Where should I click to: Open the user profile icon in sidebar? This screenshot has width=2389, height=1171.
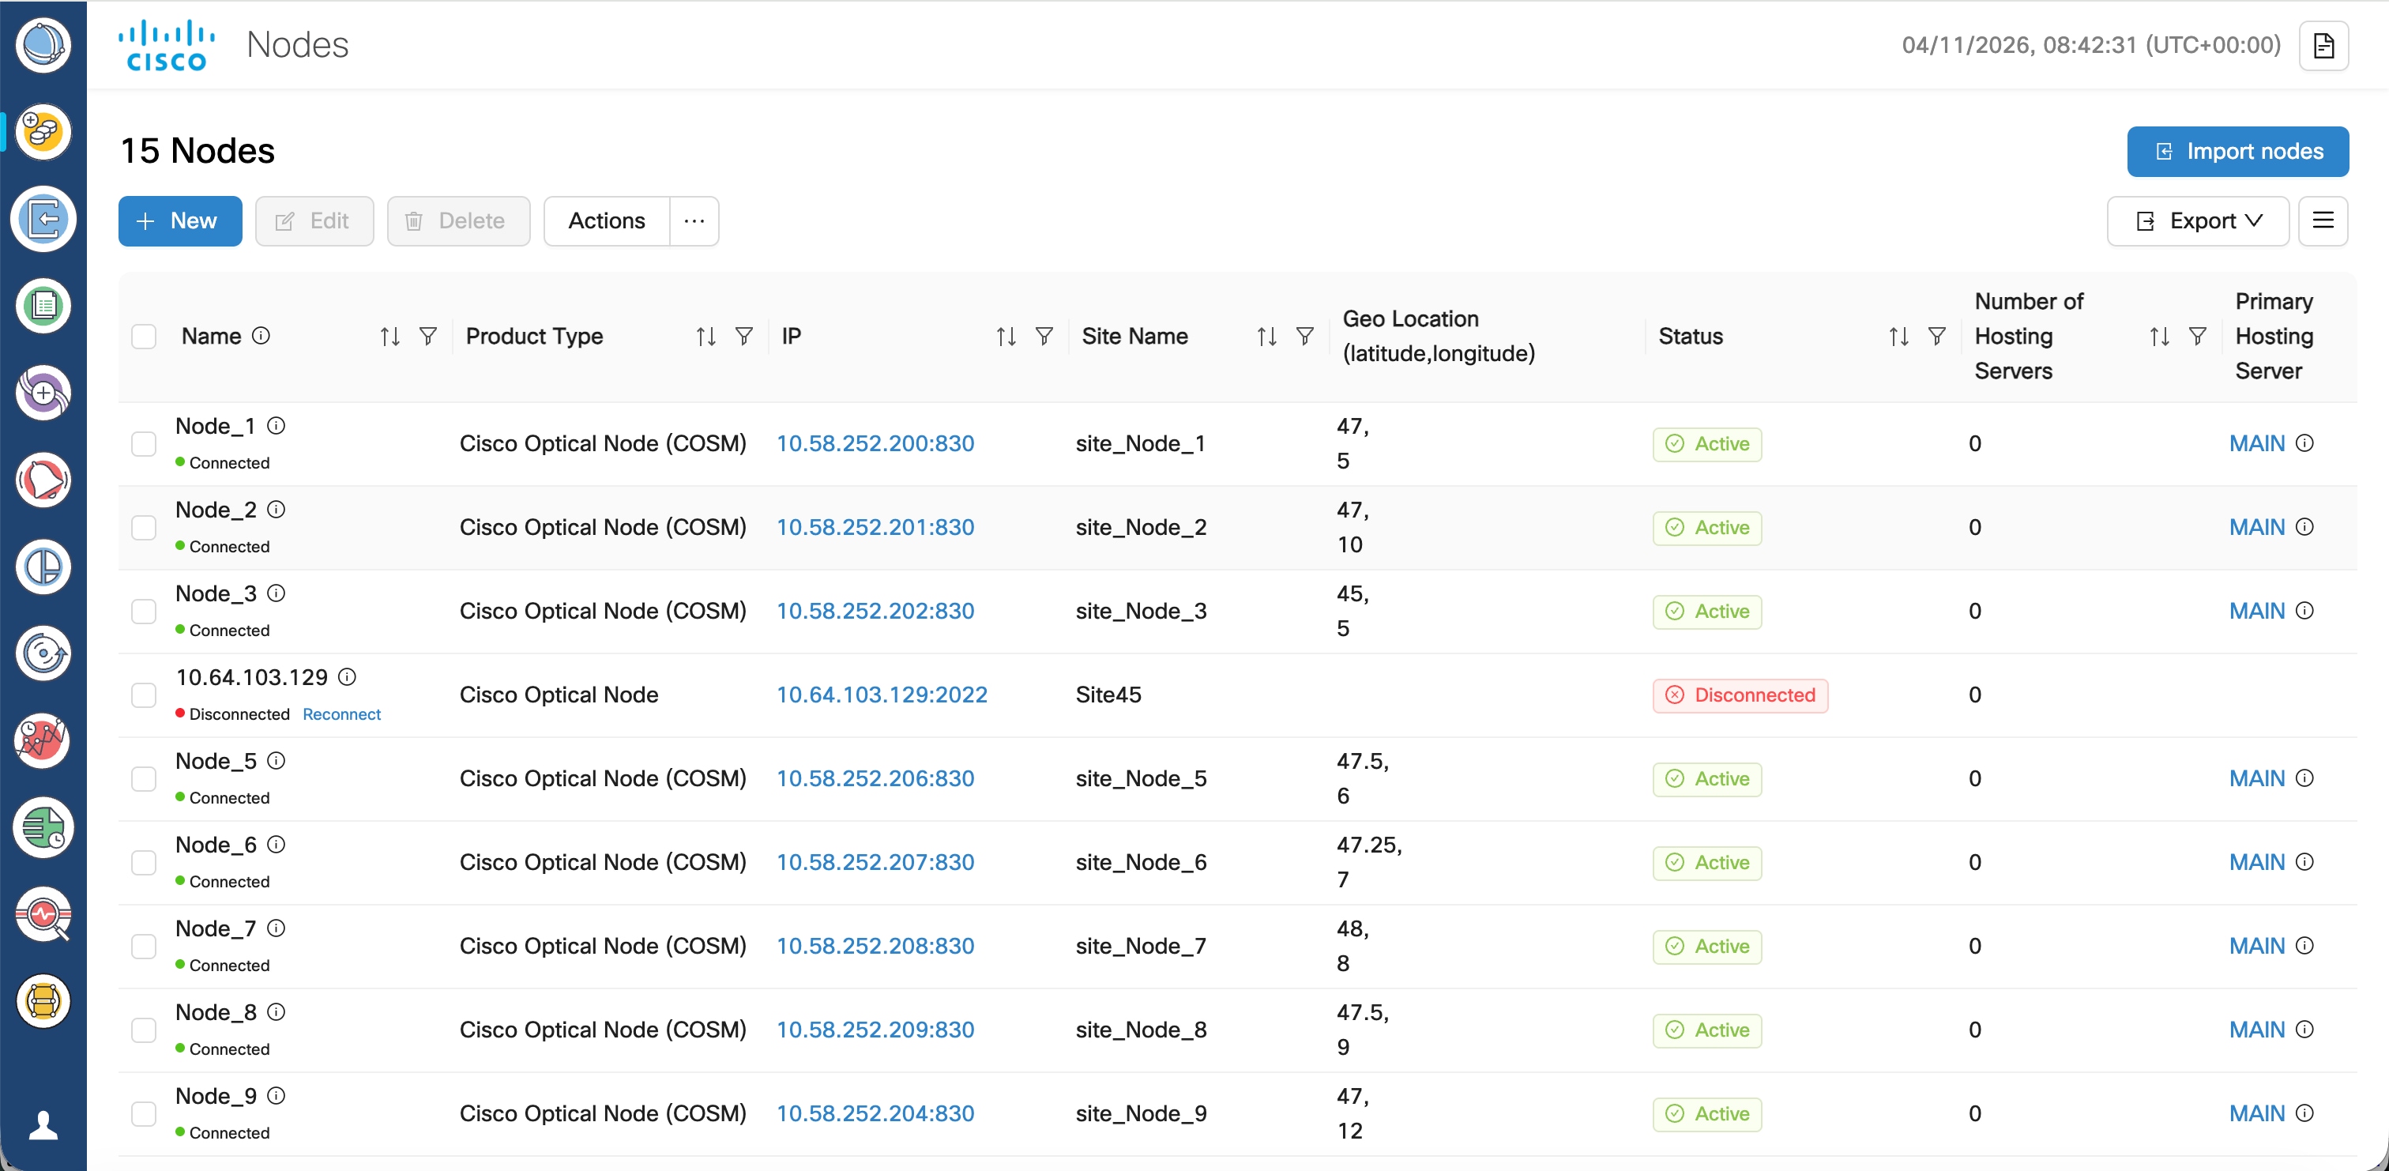coord(43,1125)
